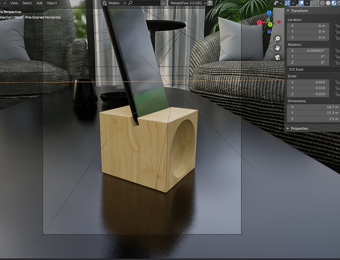Click the Location Y field

[x=308, y=32]
